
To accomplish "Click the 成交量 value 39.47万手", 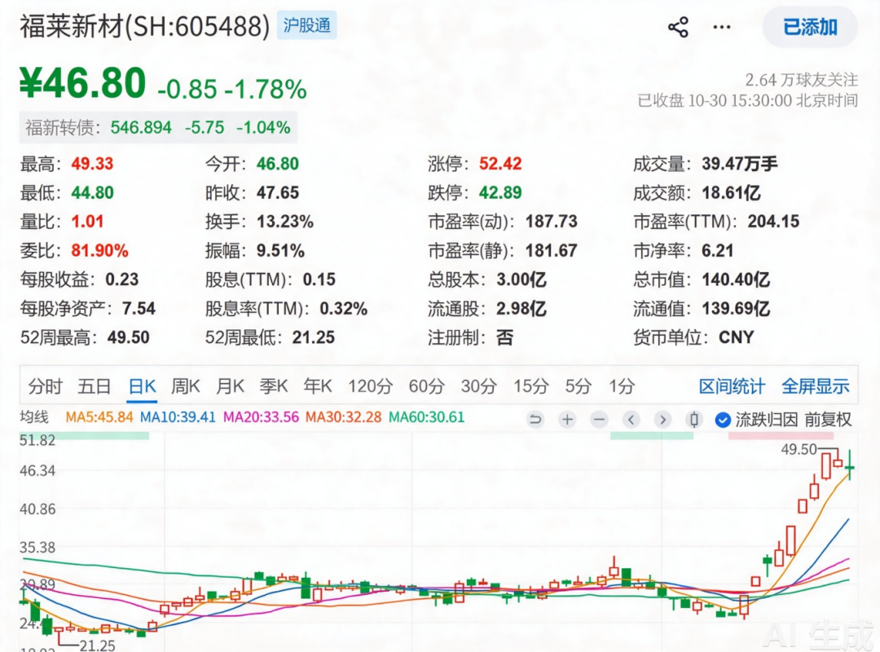I will click(x=740, y=164).
